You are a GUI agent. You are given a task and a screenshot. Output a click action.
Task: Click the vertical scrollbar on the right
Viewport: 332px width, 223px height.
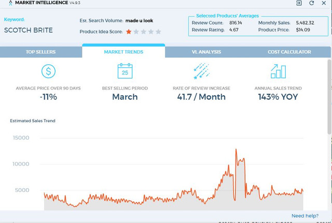pyautogui.click(x=329, y=97)
